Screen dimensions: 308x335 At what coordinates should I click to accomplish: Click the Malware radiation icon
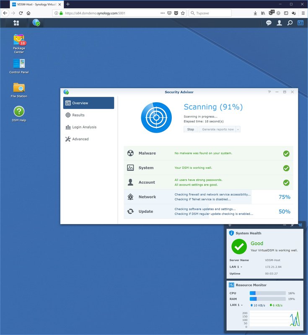click(130, 153)
